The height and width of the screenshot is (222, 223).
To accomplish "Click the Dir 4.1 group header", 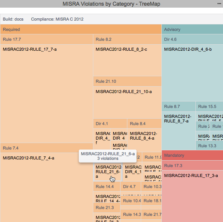I will (110, 124).
